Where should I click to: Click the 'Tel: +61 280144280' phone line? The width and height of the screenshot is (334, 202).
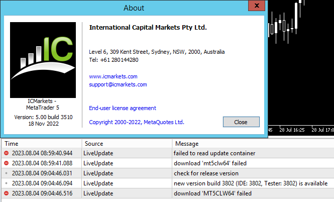(x=114, y=60)
